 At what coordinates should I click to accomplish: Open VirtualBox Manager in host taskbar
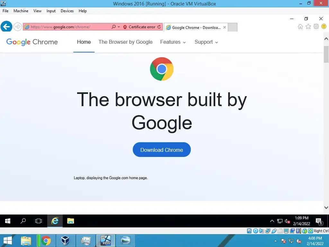click(65, 241)
